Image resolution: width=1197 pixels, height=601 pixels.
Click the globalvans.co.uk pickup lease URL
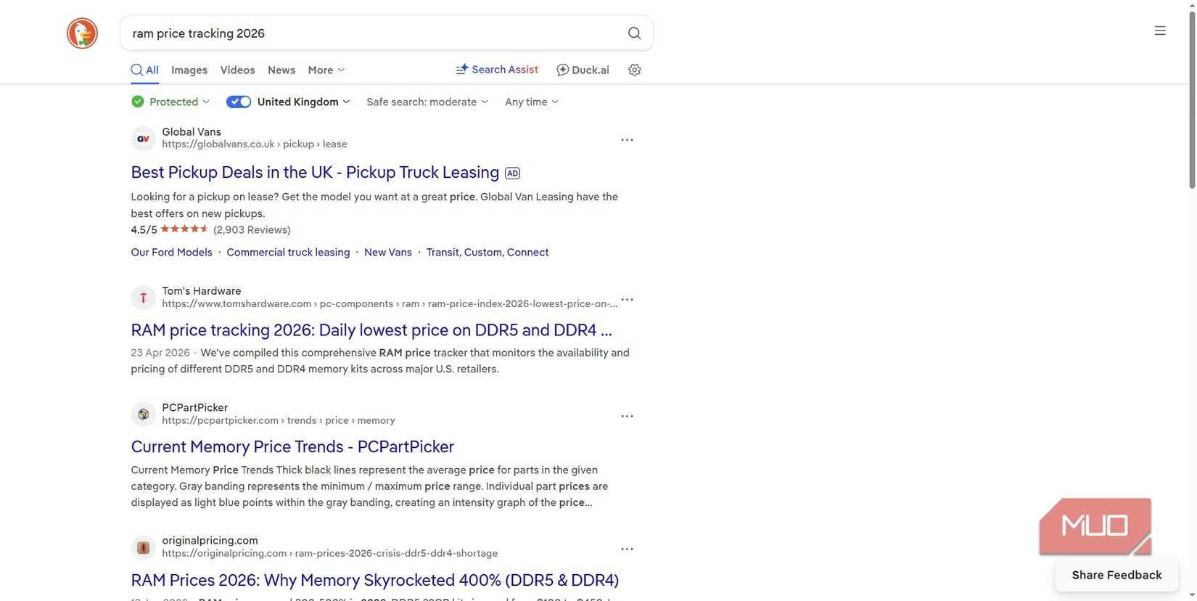(255, 144)
